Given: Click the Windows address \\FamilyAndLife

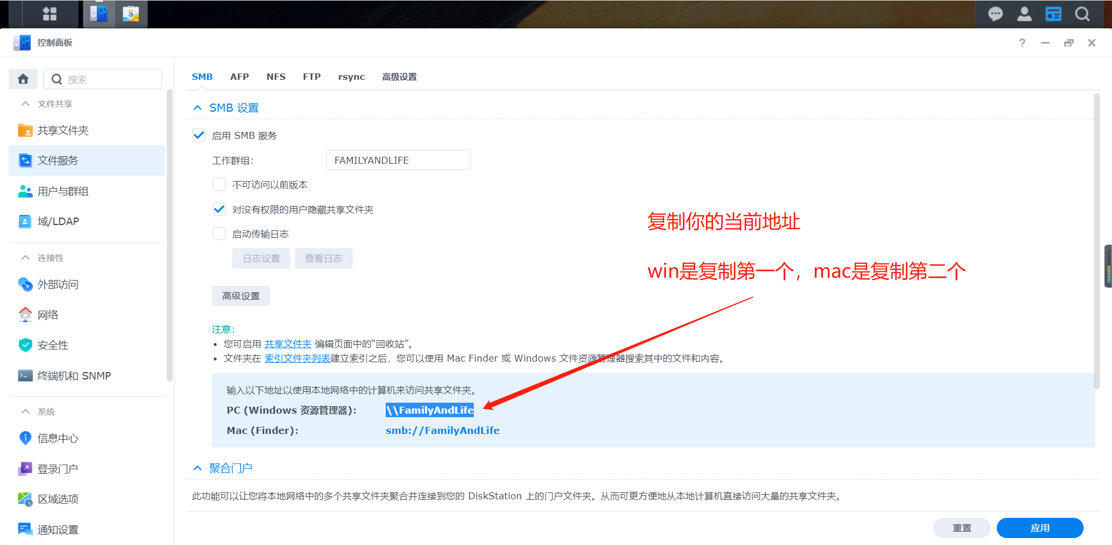Looking at the screenshot, I should tap(430, 410).
